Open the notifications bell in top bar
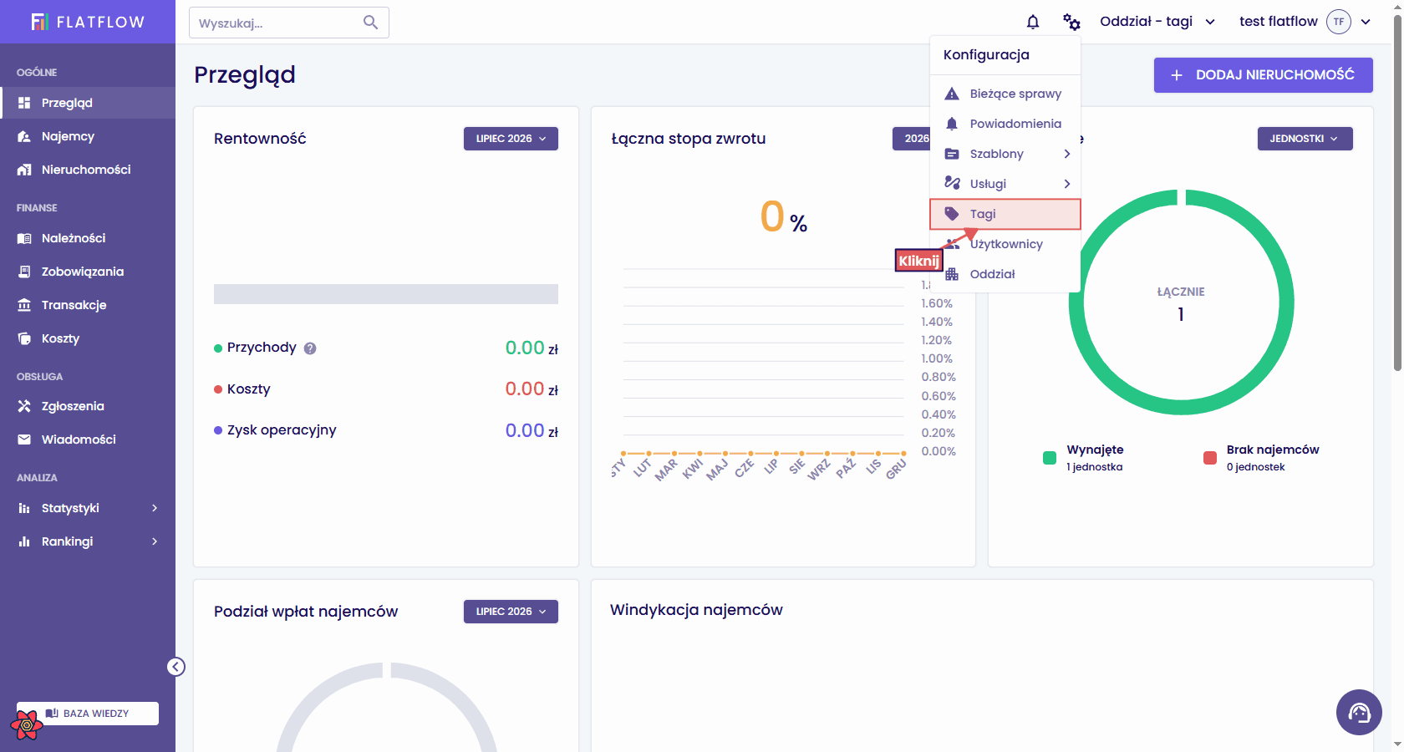This screenshot has height=752, width=1404. 1033,22
